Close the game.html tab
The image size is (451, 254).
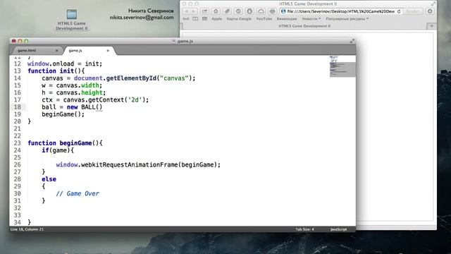click(x=56, y=50)
